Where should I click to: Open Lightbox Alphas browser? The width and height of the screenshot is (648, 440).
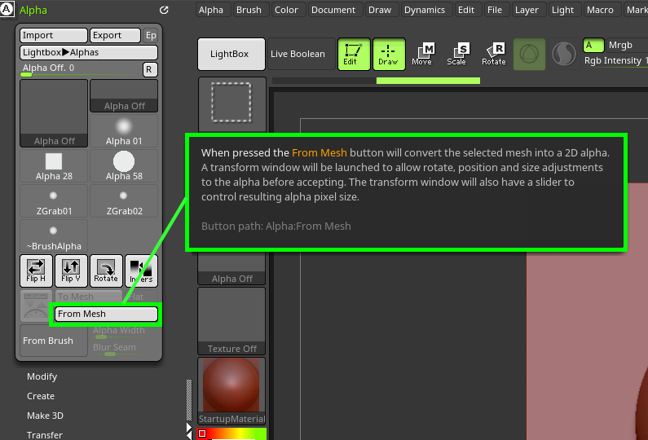click(x=89, y=52)
